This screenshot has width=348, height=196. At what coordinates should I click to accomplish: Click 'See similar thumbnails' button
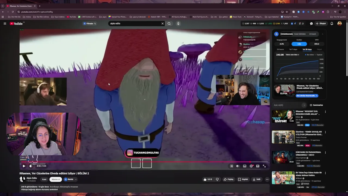coord(307,96)
